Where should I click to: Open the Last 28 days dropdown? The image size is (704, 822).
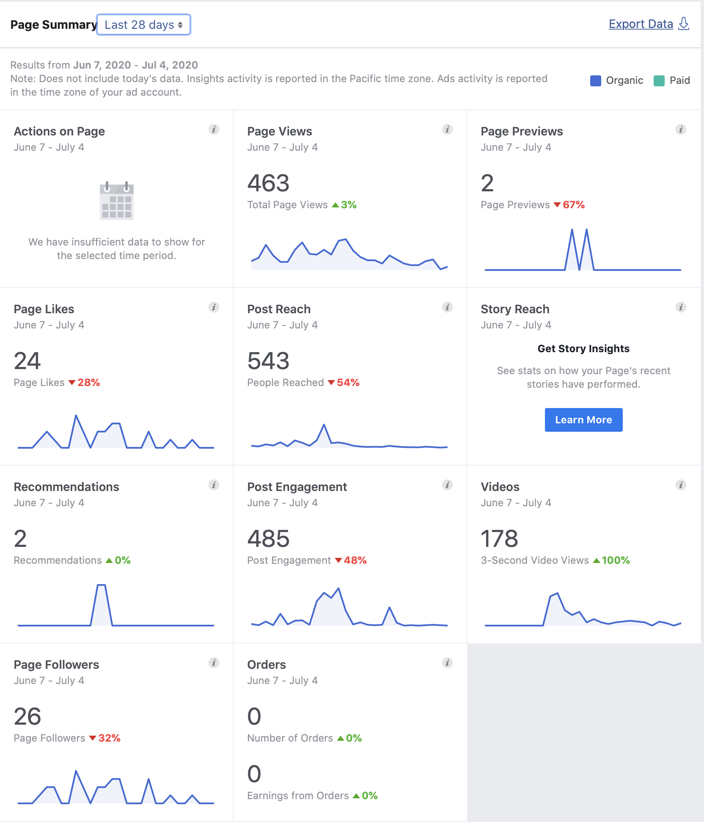(x=143, y=25)
